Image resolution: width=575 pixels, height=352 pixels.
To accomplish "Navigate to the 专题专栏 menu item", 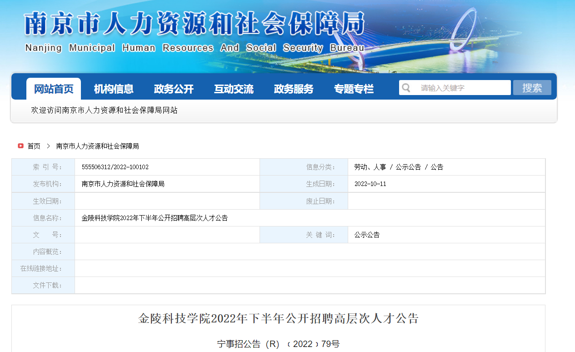I will tap(354, 89).
